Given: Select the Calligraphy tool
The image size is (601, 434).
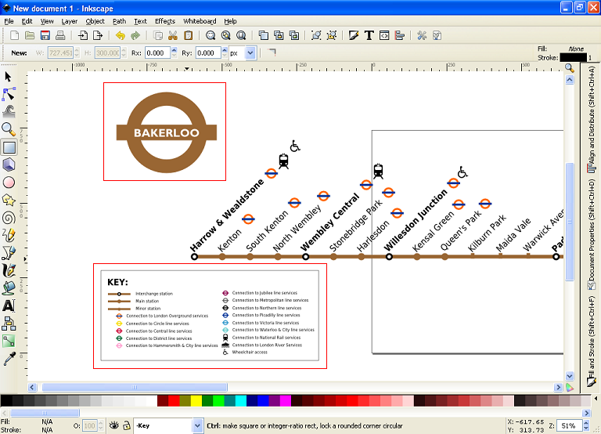Looking at the screenshot, I should [9, 270].
